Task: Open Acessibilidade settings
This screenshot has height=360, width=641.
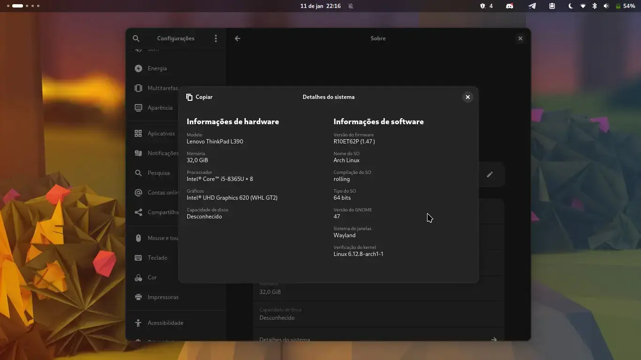Action: tap(176, 323)
